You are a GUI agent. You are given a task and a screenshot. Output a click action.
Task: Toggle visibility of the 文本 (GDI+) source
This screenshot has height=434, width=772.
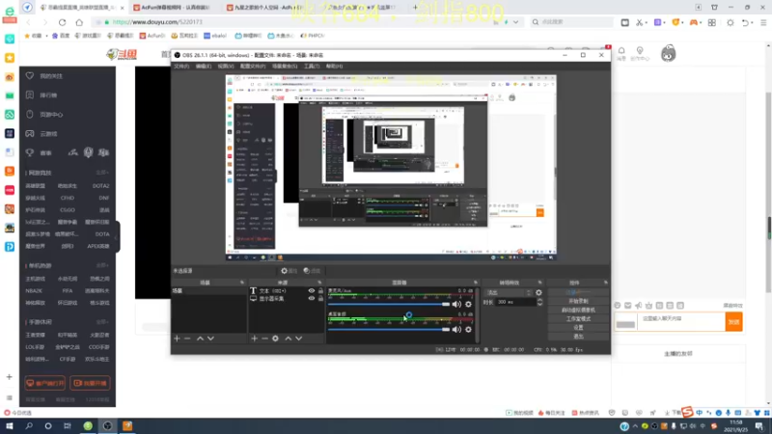coord(311,291)
